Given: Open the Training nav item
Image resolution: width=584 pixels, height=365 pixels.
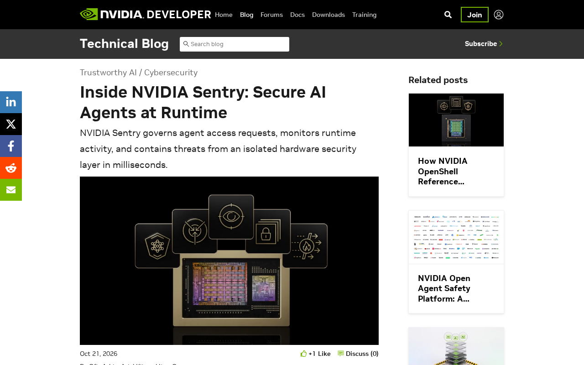Looking at the screenshot, I should (365, 15).
